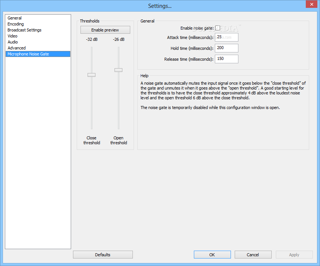
Task: Click the greyed-out Apply button
Action: click(294, 254)
